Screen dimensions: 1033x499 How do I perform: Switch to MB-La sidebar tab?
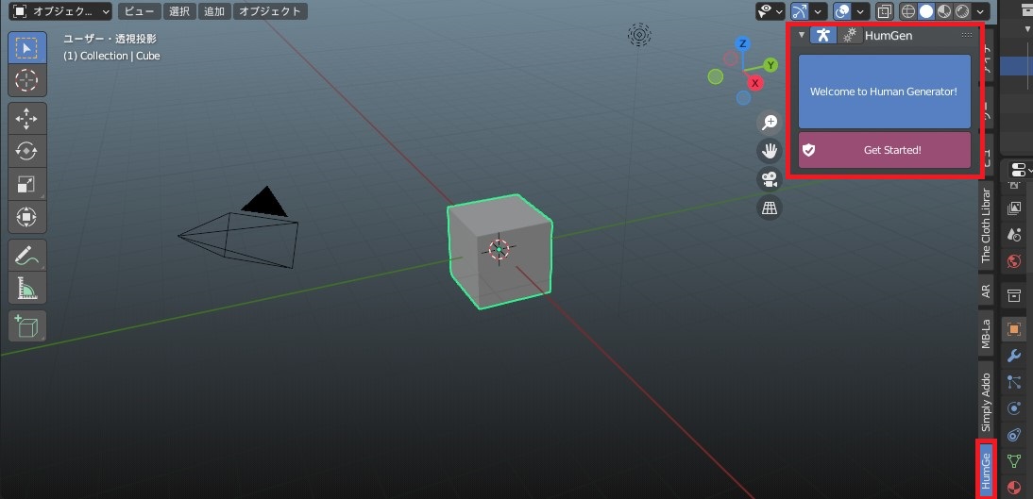986,333
